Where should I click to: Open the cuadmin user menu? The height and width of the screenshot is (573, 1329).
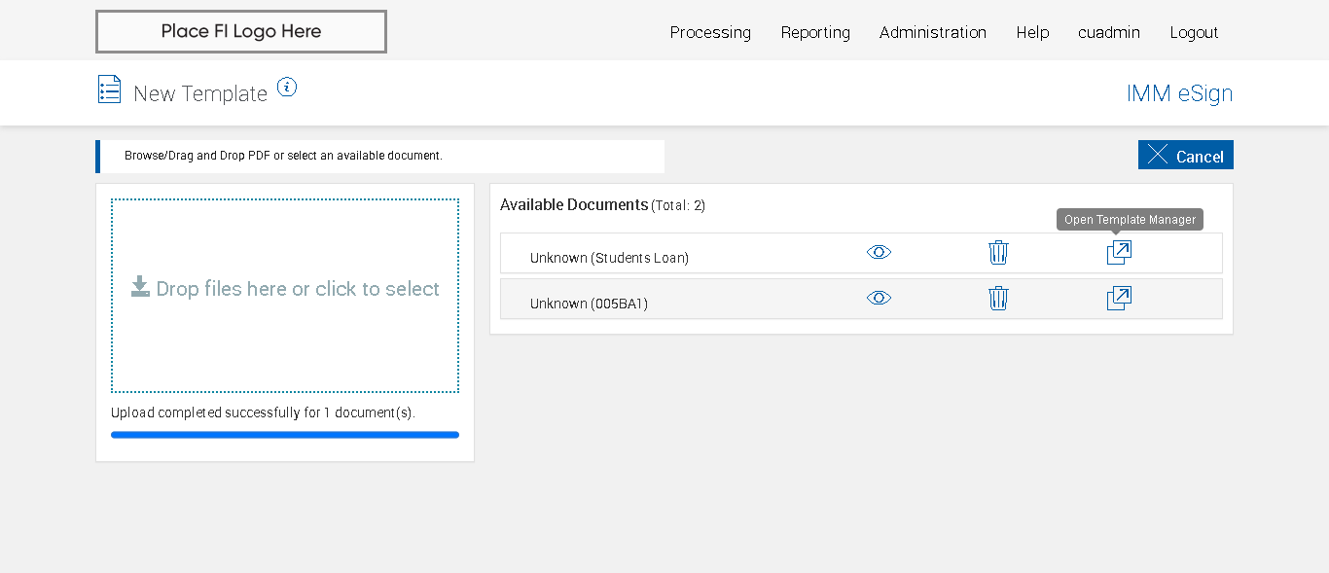coord(1109,32)
